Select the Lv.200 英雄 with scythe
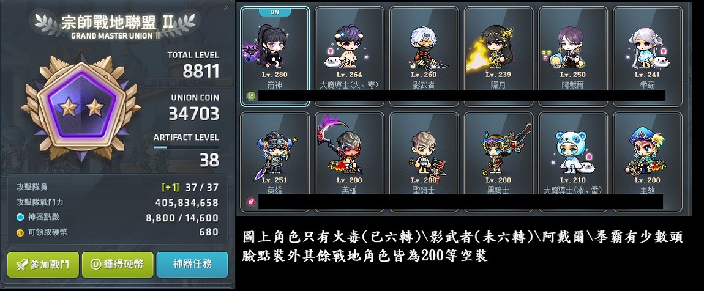Viewport: 704px width, 291px height. pos(350,162)
